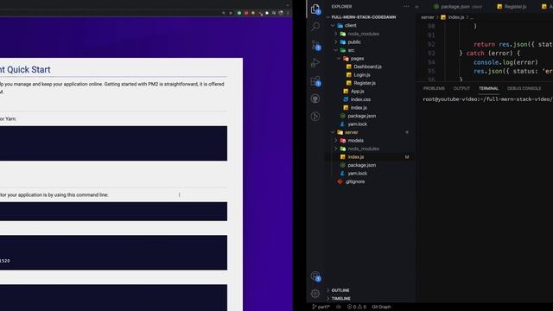Open the Run and Debug view
Viewport: 553px width, 311px height.
pyautogui.click(x=315, y=63)
